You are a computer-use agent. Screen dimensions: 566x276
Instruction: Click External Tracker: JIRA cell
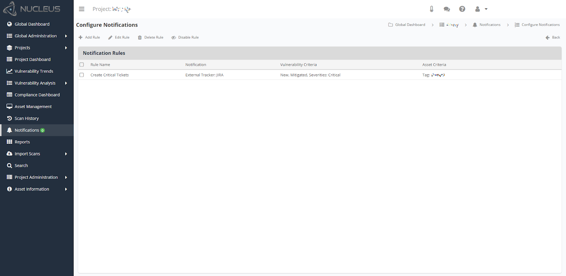pyautogui.click(x=204, y=75)
